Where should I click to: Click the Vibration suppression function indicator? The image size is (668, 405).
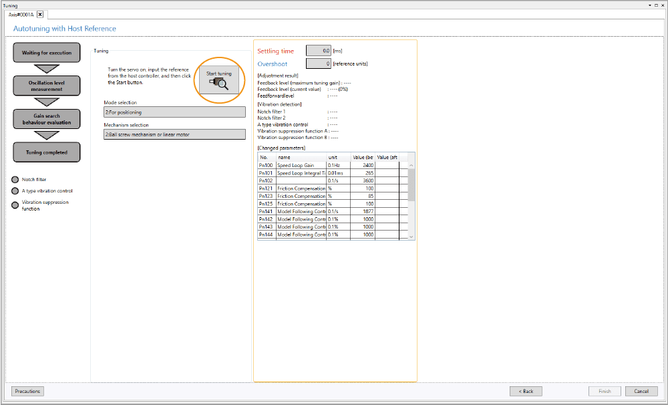coord(15,205)
